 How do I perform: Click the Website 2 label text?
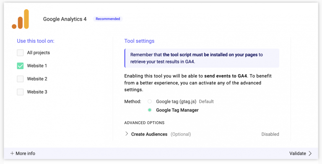(37, 79)
